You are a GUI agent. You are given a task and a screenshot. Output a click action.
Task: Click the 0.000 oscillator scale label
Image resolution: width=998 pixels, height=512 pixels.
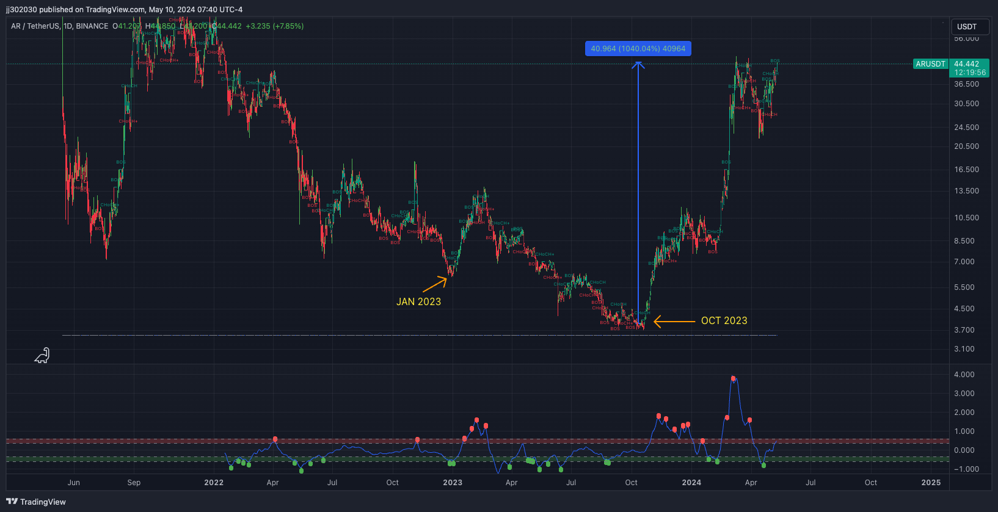pyautogui.click(x=964, y=450)
